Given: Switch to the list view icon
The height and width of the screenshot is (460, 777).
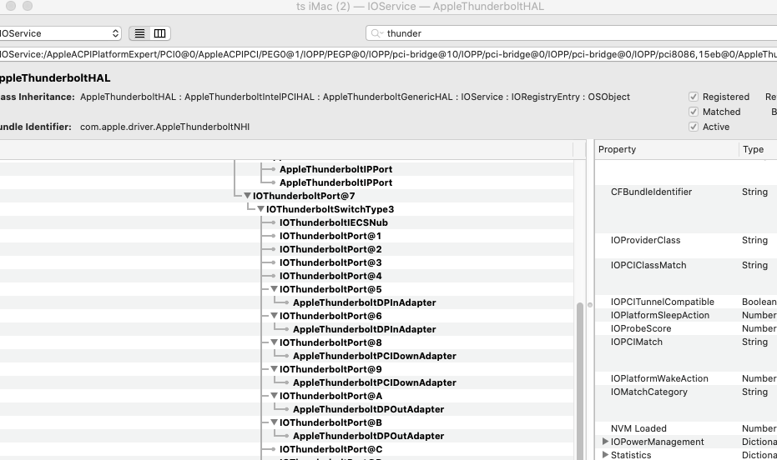Looking at the screenshot, I should coord(139,33).
